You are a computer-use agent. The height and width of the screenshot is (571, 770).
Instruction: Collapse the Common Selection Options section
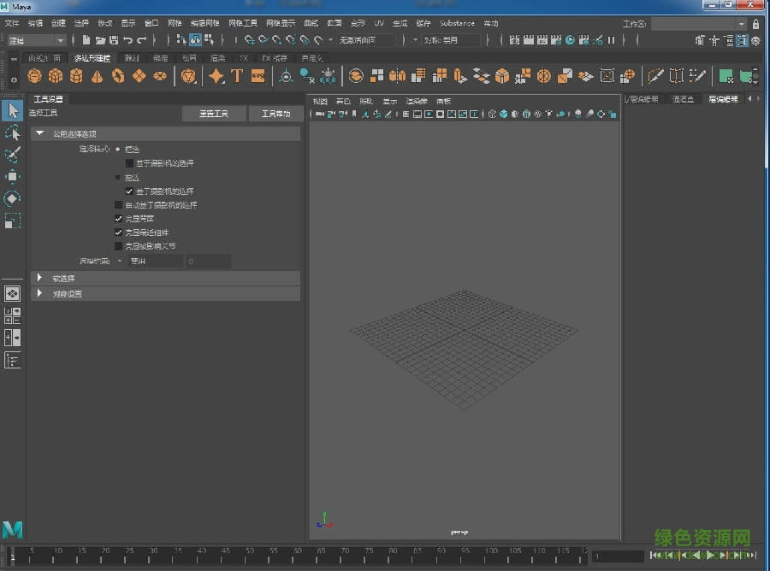click(39, 132)
